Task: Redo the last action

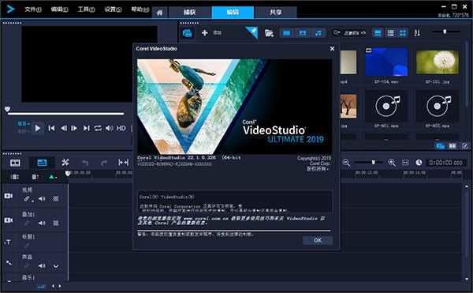Action: tap(104, 163)
